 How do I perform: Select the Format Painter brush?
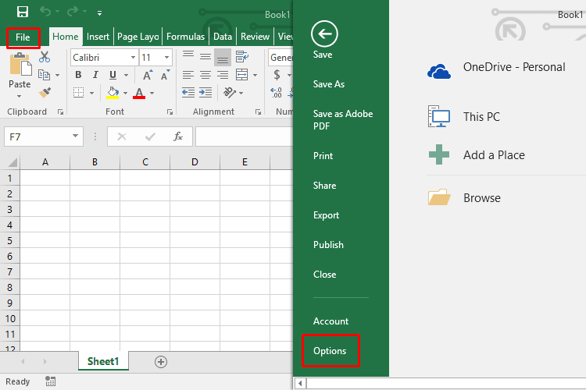pyautogui.click(x=45, y=93)
